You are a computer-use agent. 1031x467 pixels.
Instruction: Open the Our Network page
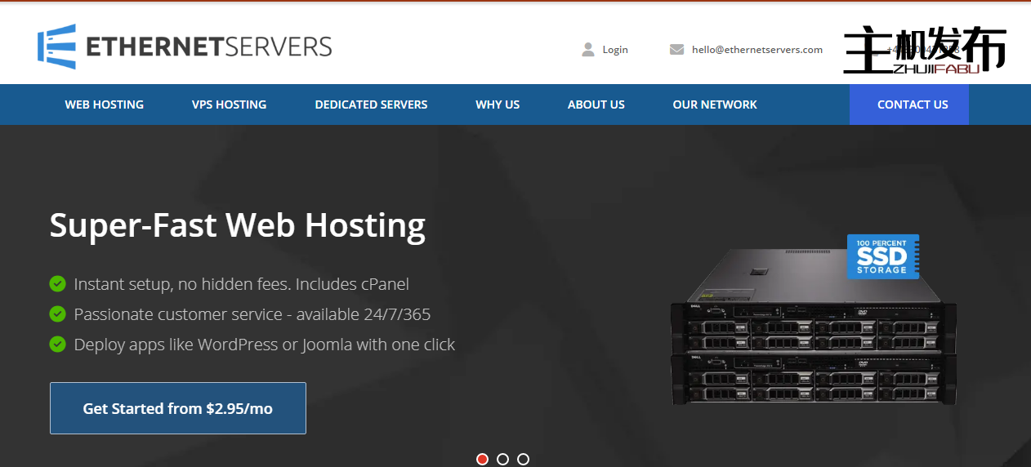tap(715, 105)
